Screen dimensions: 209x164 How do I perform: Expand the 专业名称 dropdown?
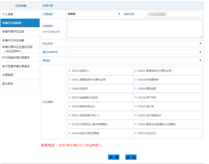[134, 43]
